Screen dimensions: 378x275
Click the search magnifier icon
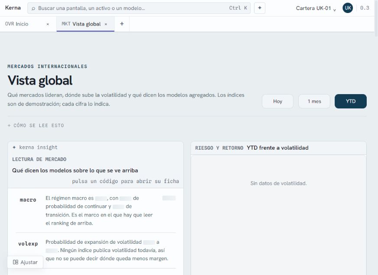33,8
